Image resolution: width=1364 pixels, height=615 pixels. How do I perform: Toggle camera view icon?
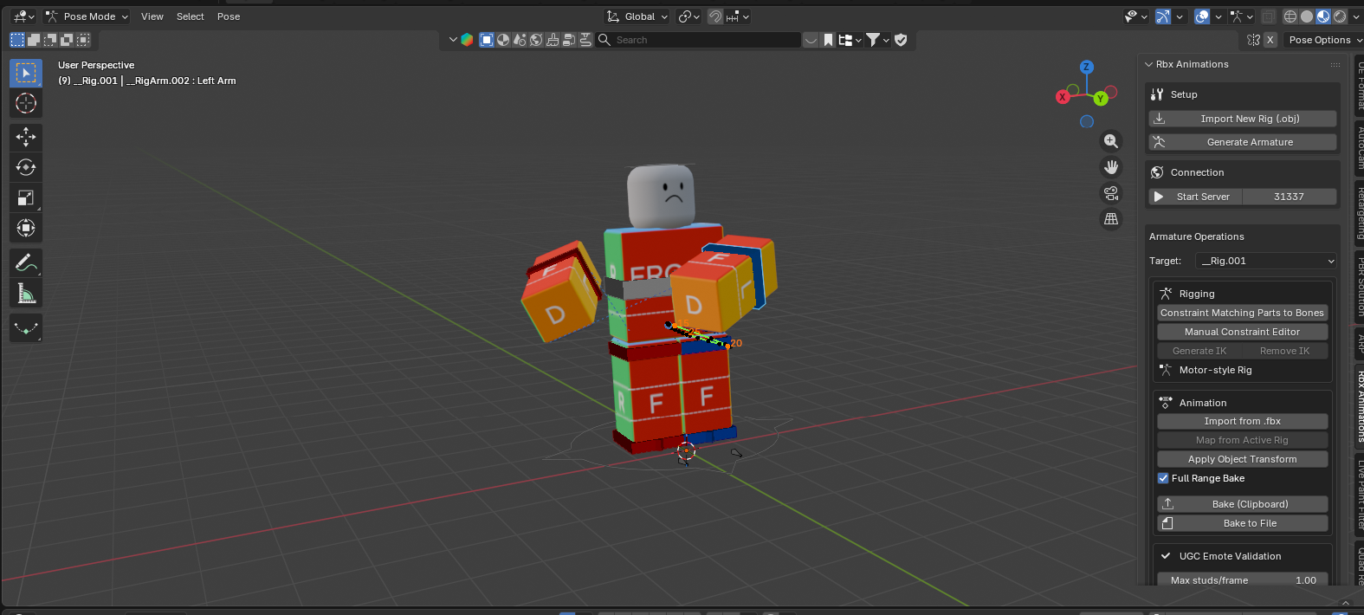coord(1111,193)
